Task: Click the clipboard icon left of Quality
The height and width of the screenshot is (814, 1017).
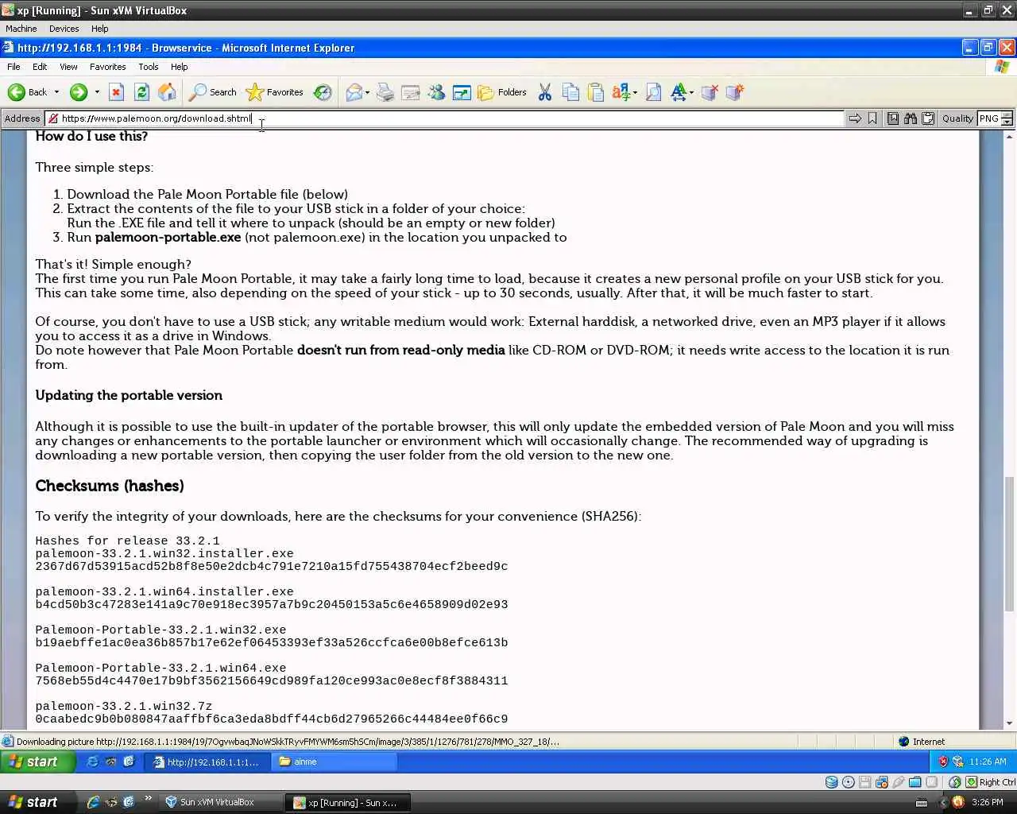Action: (928, 118)
